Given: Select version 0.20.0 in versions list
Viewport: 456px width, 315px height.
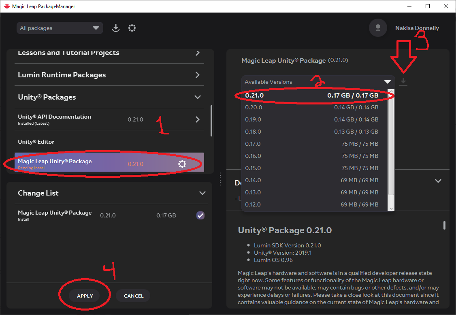Looking at the screenshot, I should (314, 107).
